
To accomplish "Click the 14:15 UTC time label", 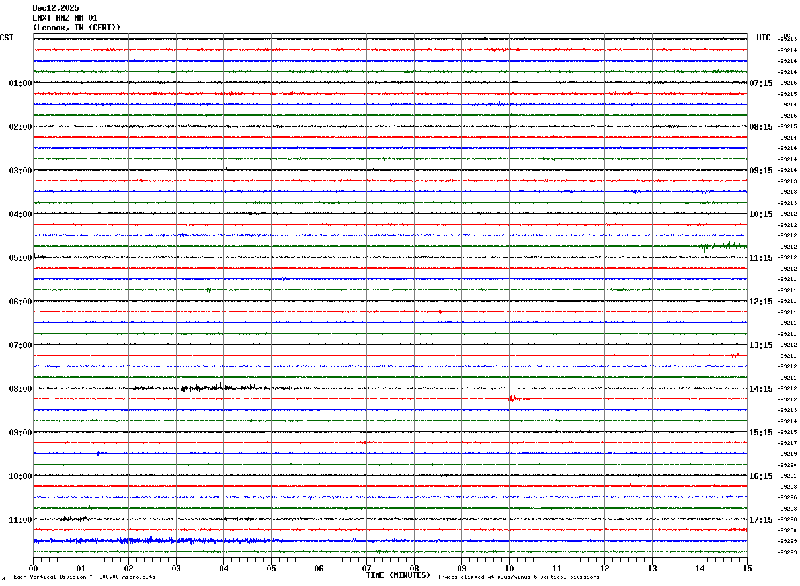I will click(761, 389).
